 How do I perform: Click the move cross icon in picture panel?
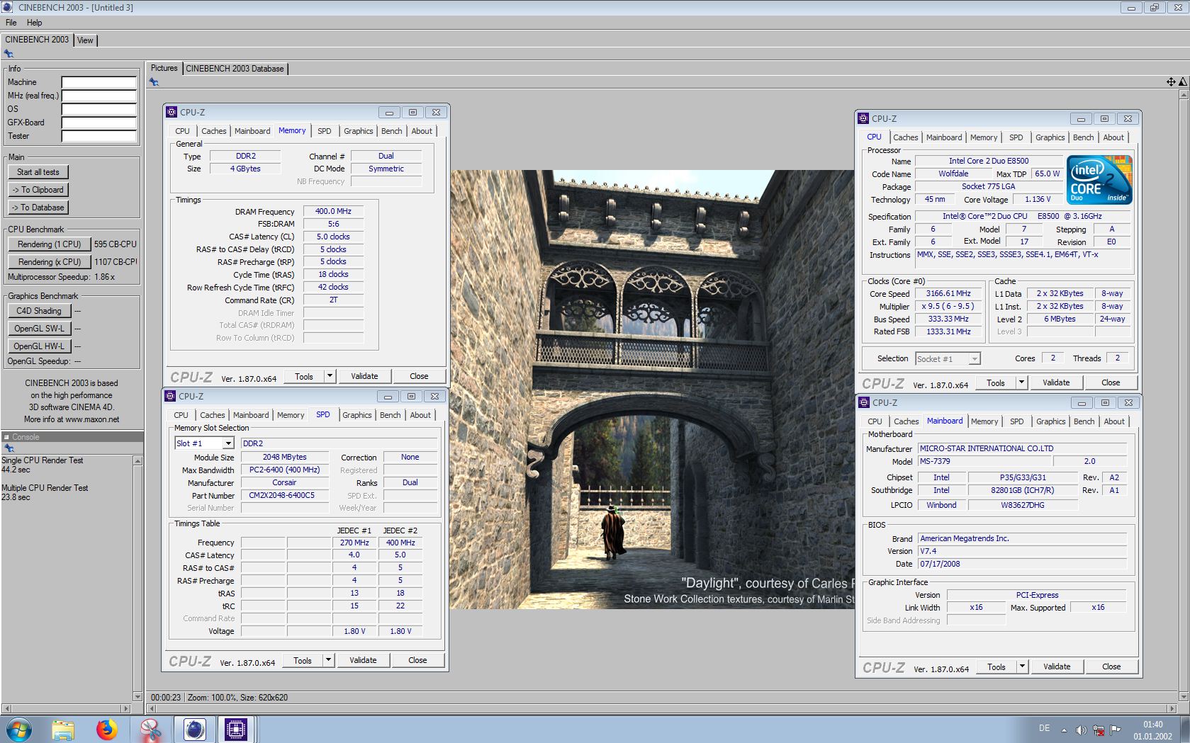[1171, 82]
